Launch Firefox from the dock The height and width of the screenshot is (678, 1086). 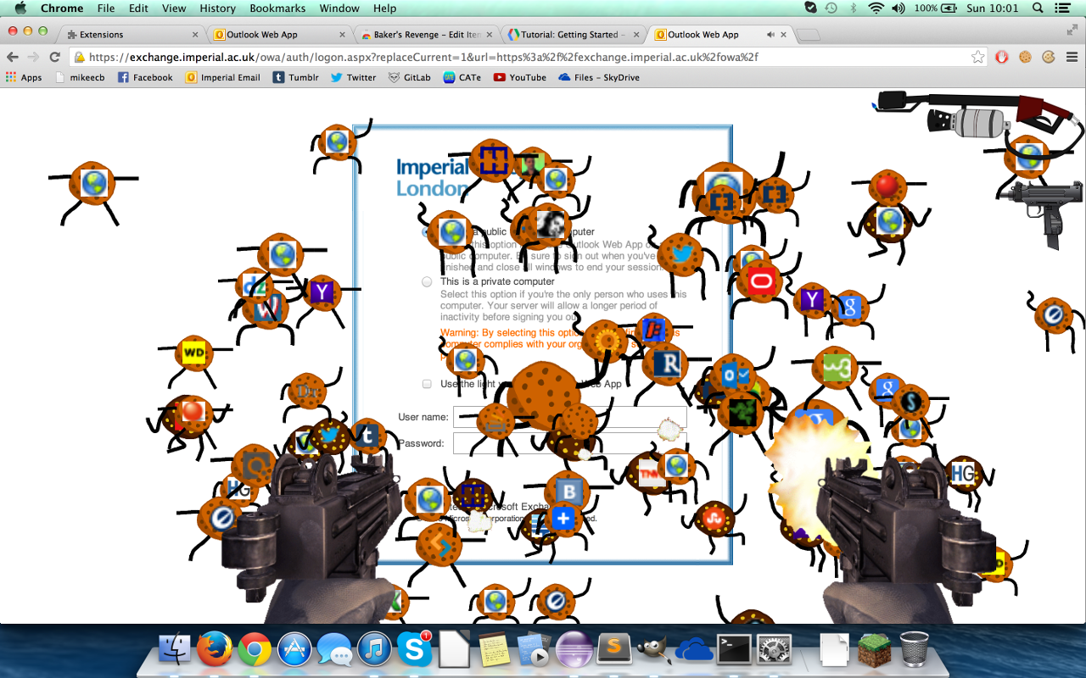[x=215, y=649]
